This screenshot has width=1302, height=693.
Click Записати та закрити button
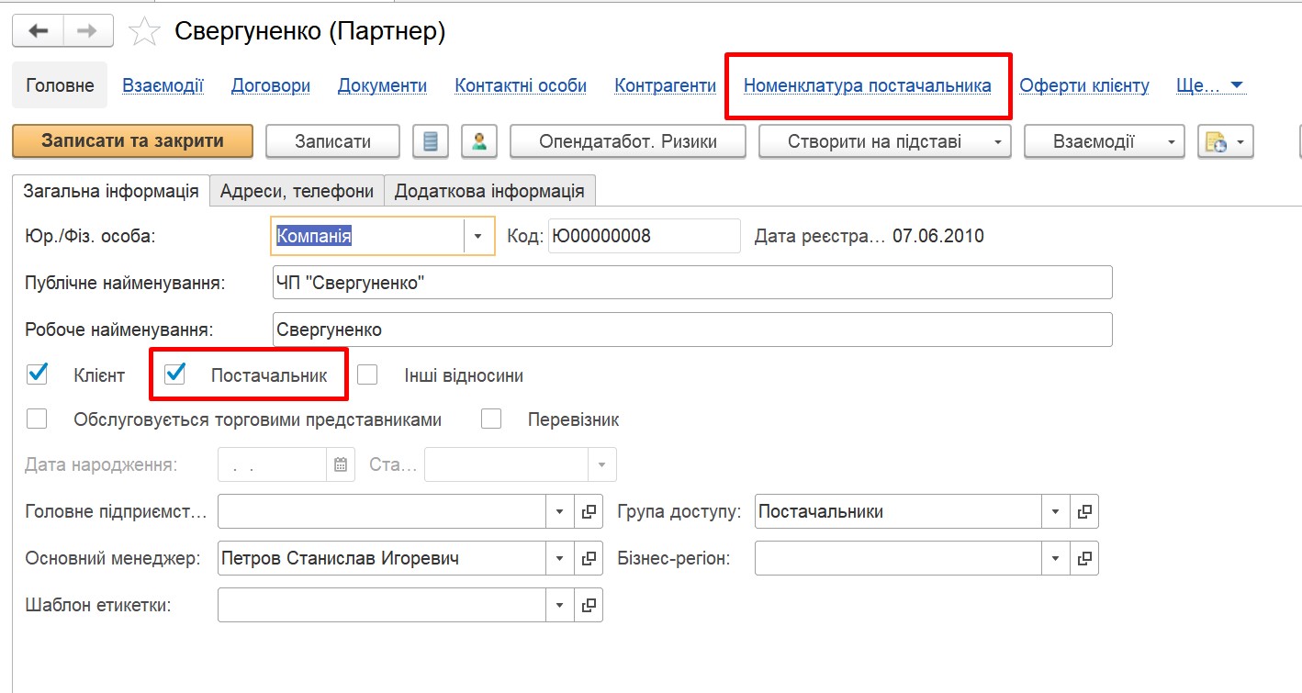(x=132, y=141)
